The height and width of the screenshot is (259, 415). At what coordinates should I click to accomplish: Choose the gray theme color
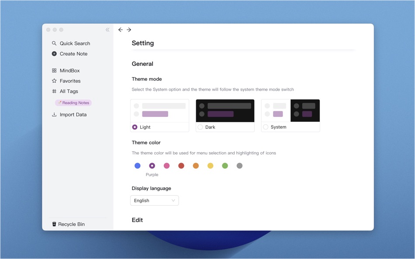click(239, 166)
